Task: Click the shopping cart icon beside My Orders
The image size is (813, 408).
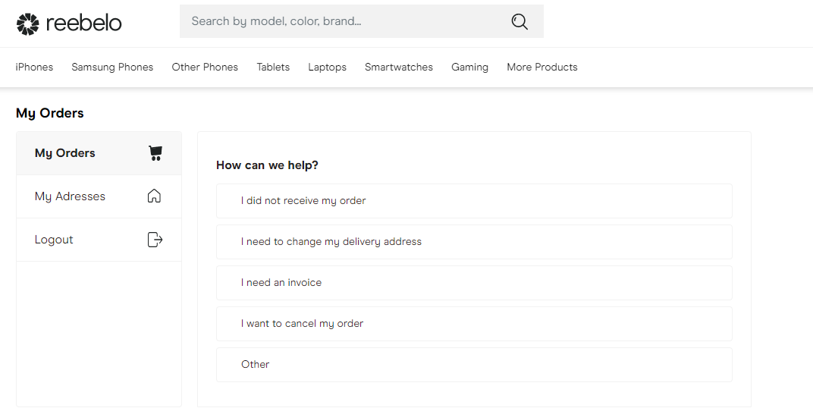Action: point(155,153)
